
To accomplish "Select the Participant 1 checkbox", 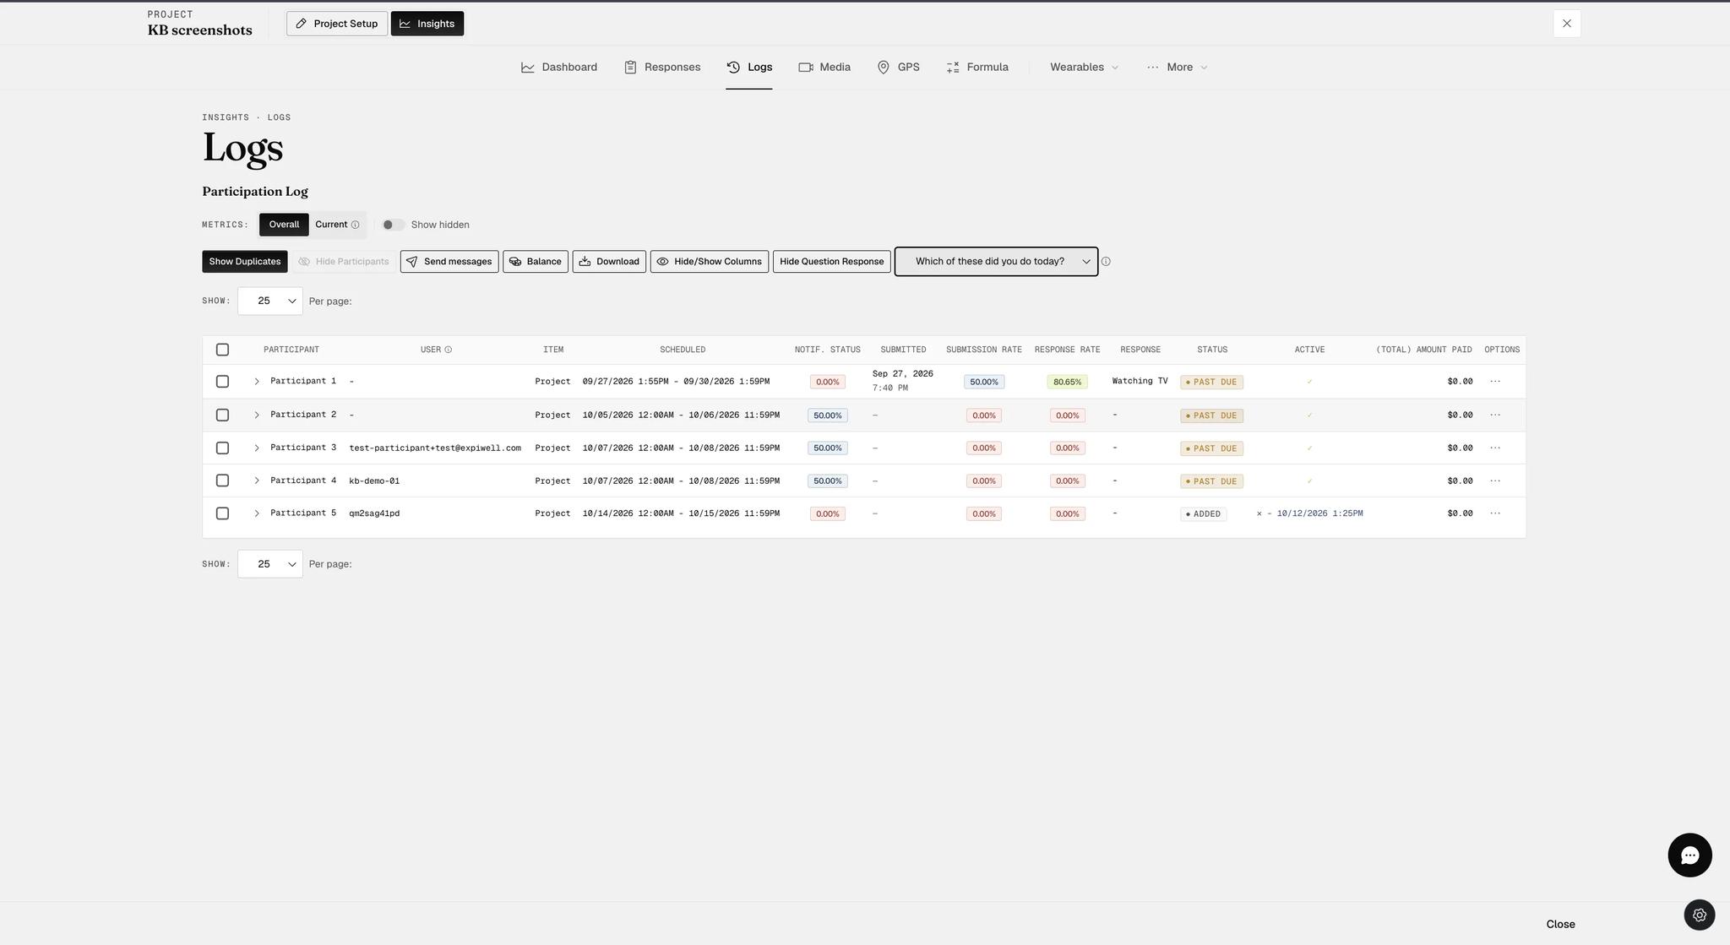I will click(x=222, y=382).
